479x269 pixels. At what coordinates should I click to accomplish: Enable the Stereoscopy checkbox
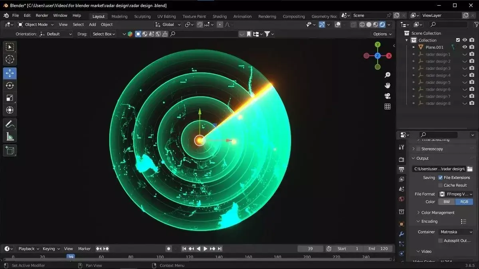click(x=418, y=149)
